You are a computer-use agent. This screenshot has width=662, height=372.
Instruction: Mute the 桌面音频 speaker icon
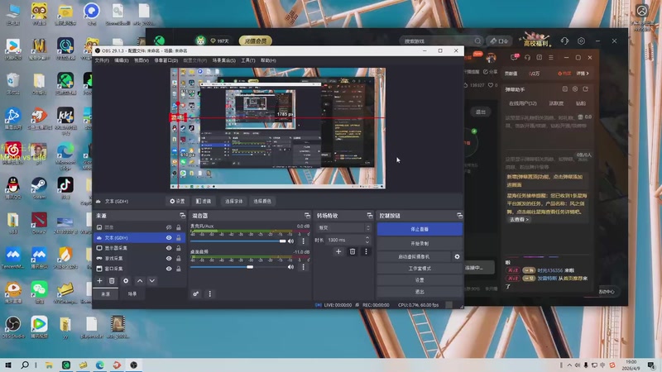tap(290, 267)
